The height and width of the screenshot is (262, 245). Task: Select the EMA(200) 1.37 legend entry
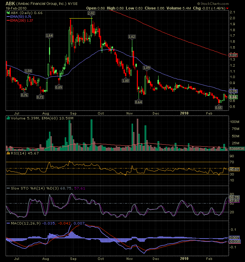click(x=20, y=21)
